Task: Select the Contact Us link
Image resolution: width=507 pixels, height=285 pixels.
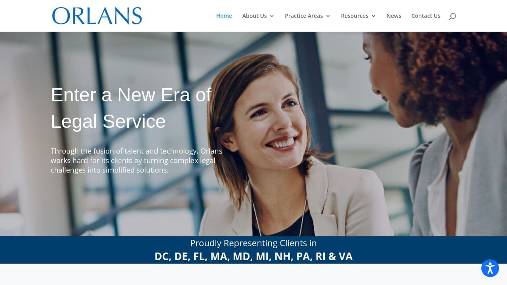Action: point(426,16)
